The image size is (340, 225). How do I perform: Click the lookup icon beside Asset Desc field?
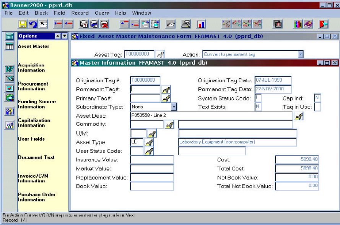[x=299, y=116]
